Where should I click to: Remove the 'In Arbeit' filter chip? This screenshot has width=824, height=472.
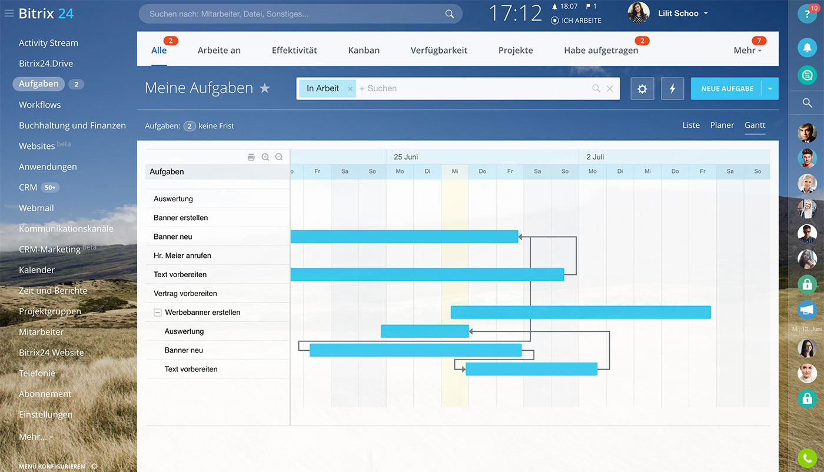click(350, 88)
